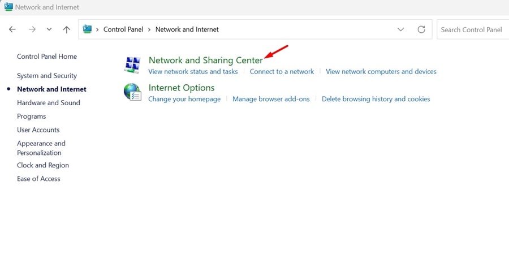Viewport: 509px width, 263px height.
Task: Expand the address bar history dropdown
Action: click(x=400, y=29)
